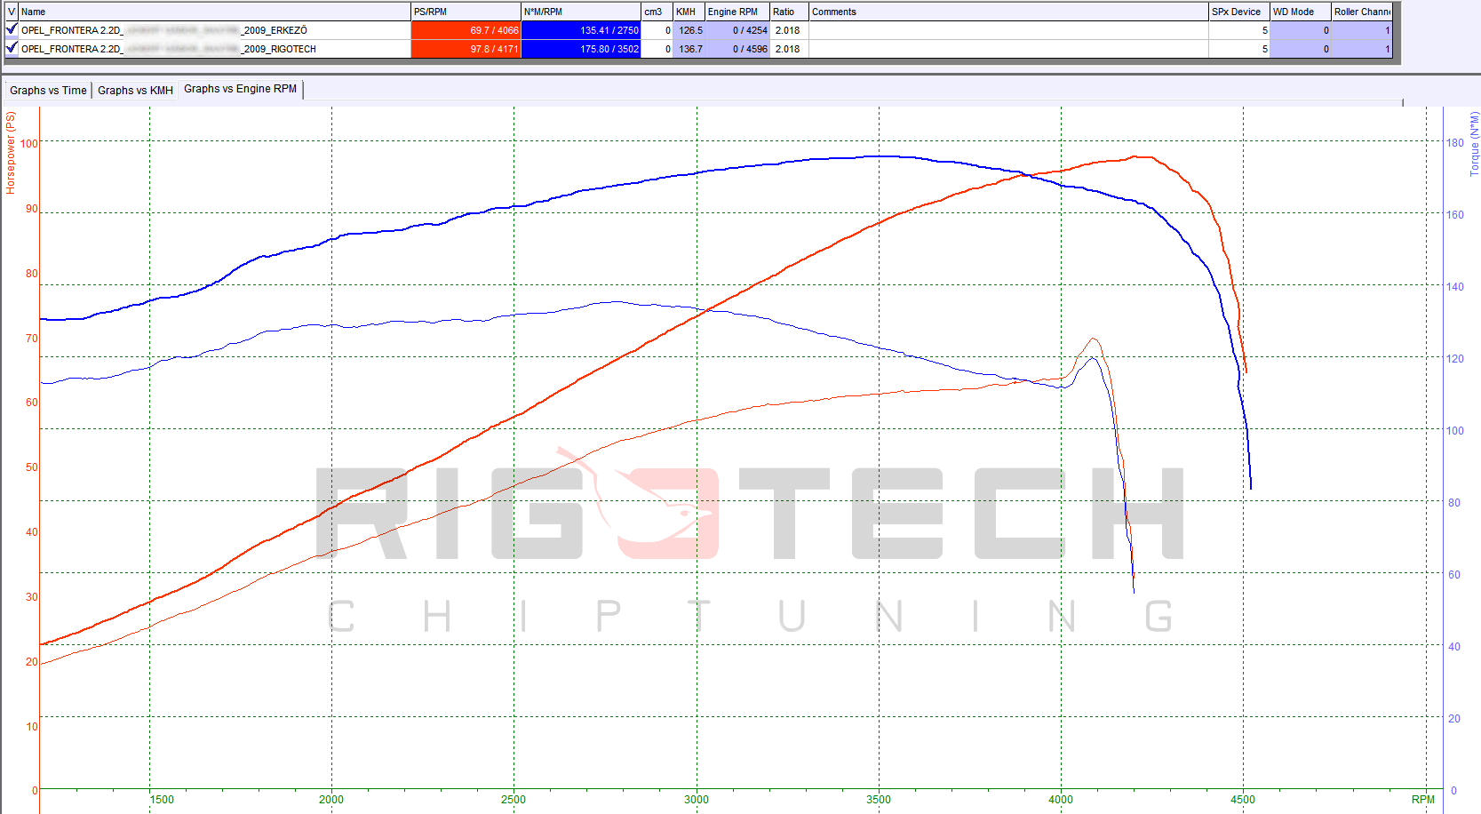
Task: Click the Torque (N*M) axis label
Action: pyautogui.click(x=1474, y=144)
